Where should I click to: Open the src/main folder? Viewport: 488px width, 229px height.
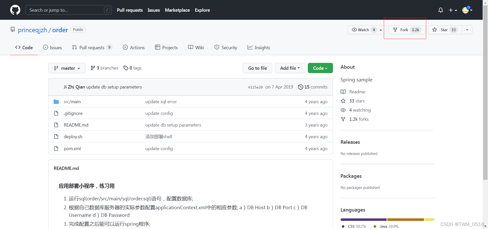(72, 102)
